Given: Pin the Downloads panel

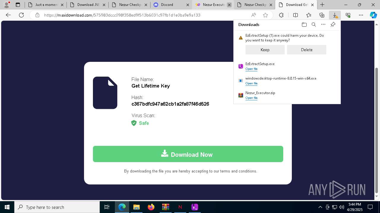Looking at the screenshot, I should [333, 25].
